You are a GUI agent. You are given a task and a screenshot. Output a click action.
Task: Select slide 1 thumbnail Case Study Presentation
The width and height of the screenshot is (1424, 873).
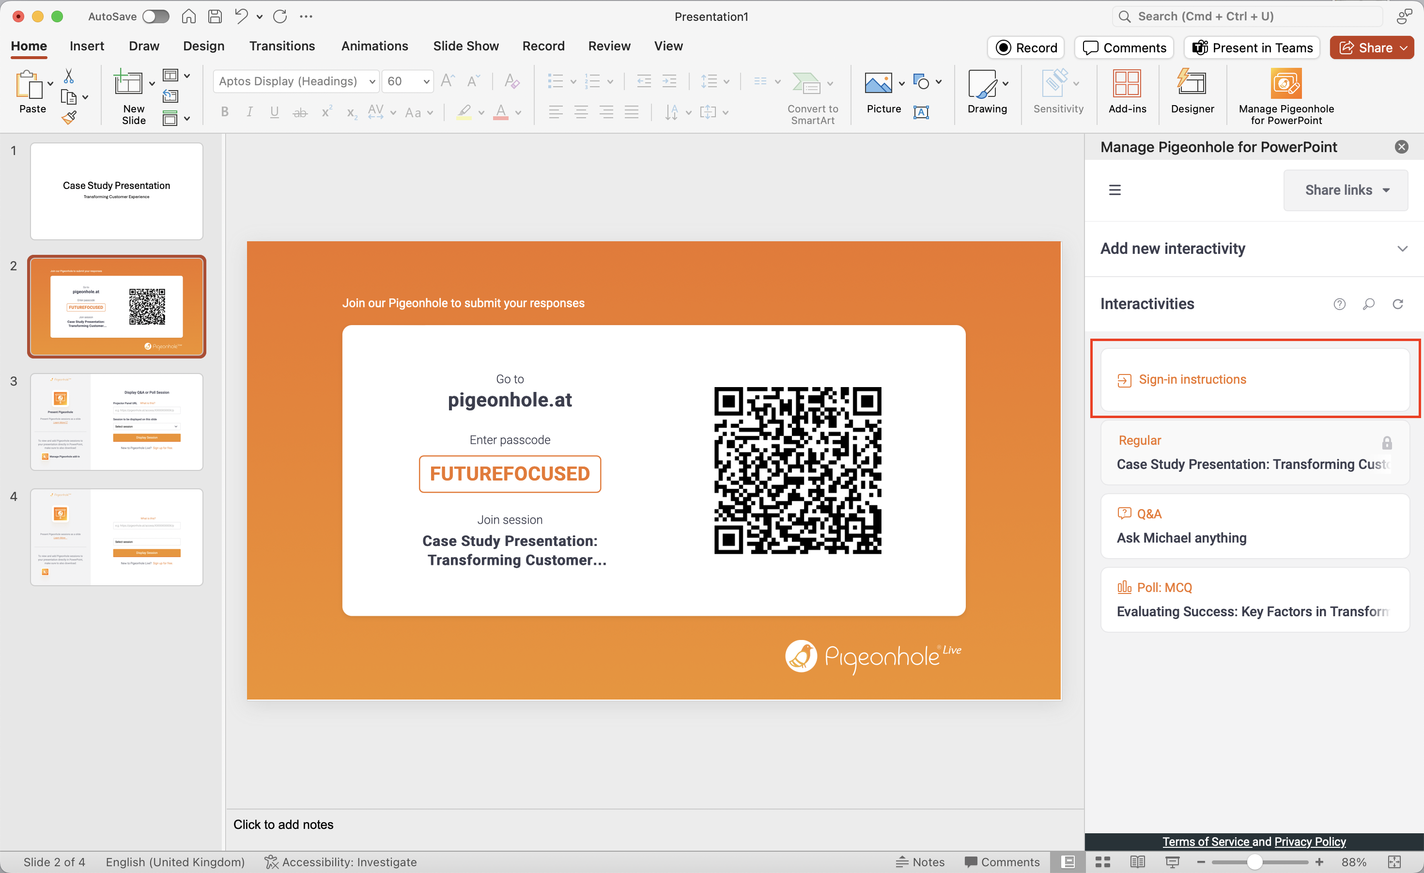tap(117, 191)
